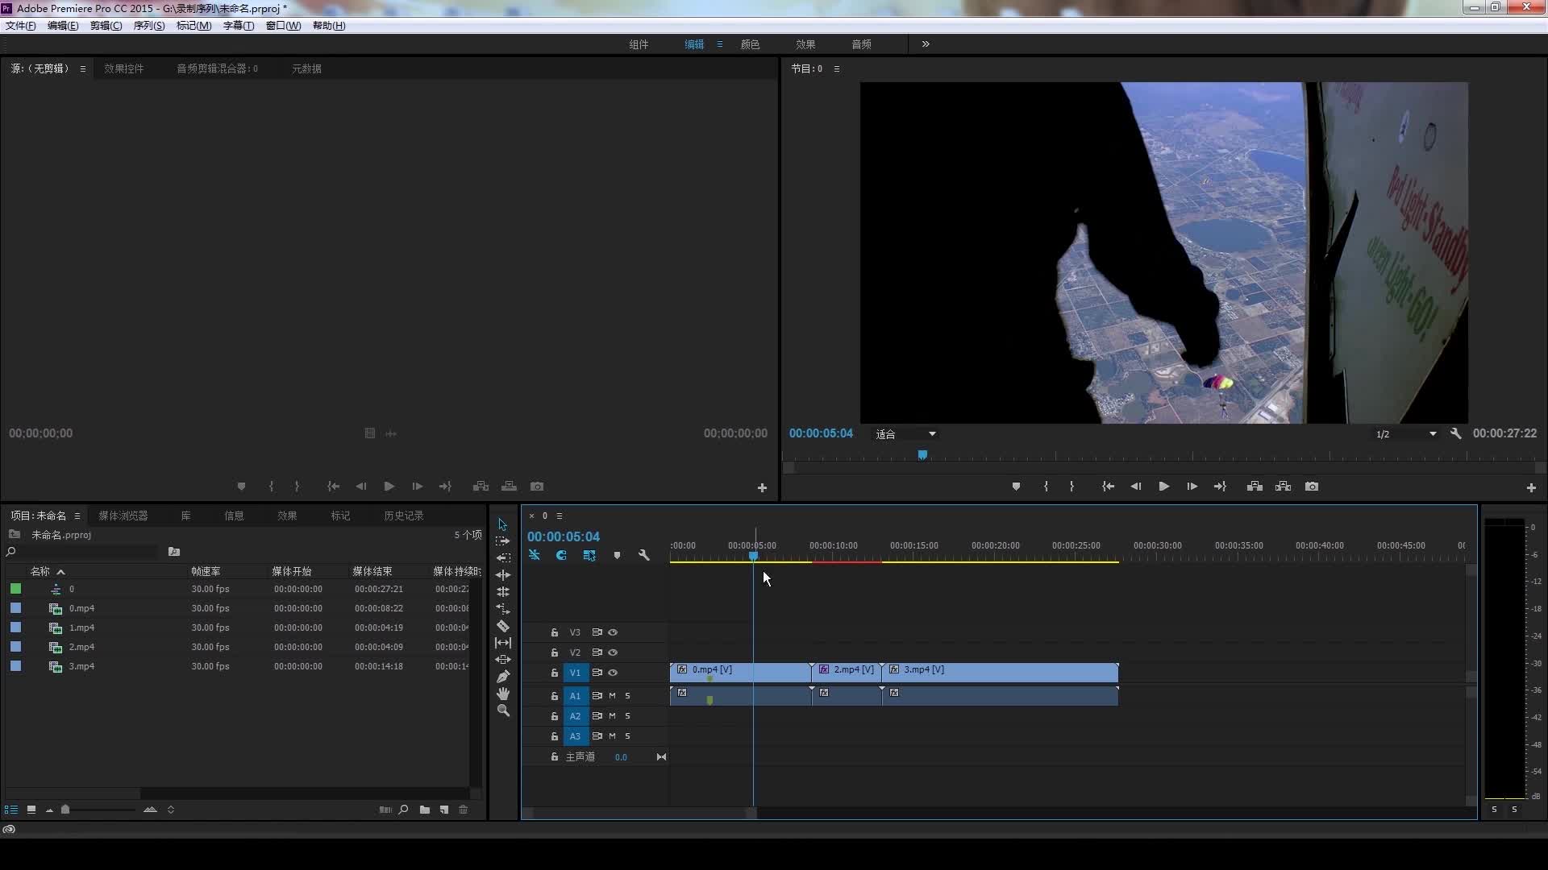Image resolution: width=1548 pixels, height=870 pixels.
Task: Play the program monitor
Action: tap(1163, 487)
